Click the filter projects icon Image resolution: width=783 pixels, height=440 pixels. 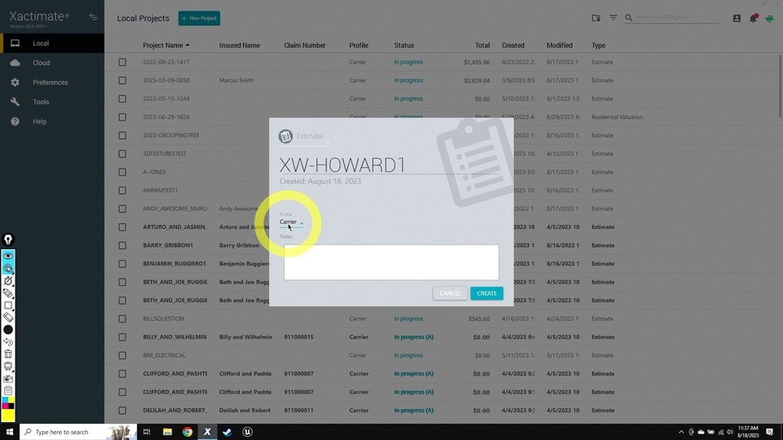click(613, 18)
